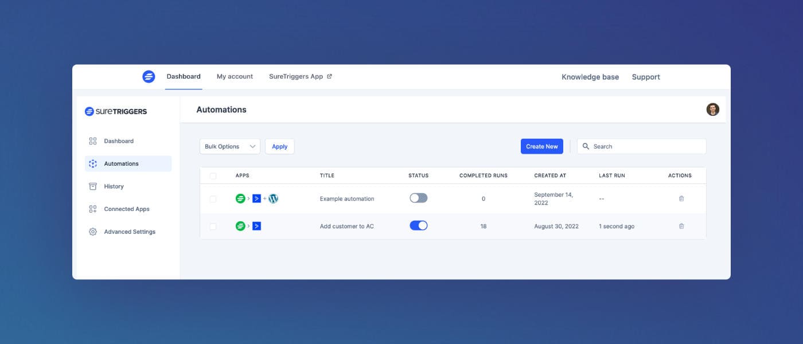
Task: Click the Apply button
Action: pyautogui.click(x=280, y=146)
